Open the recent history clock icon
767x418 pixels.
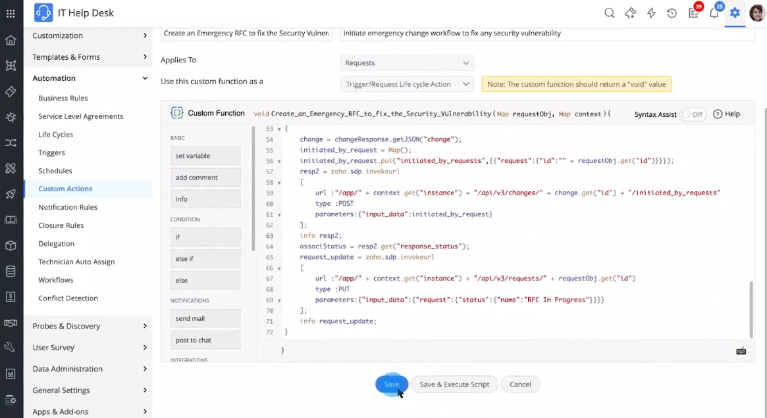(672, 13)
